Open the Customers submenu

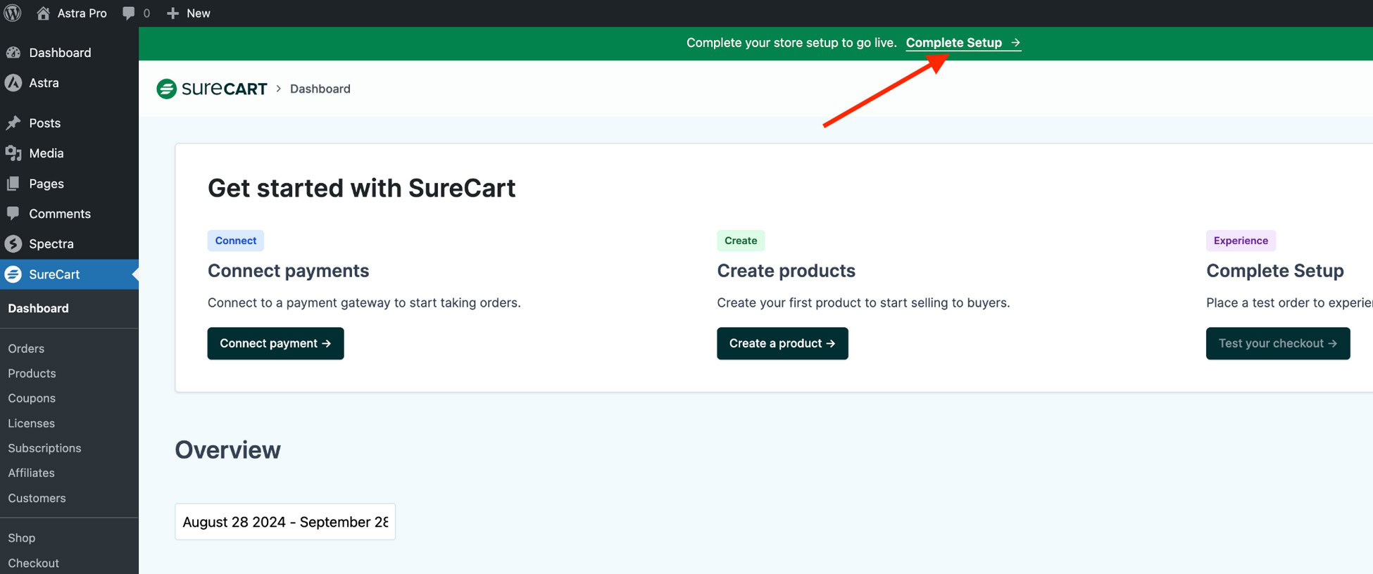tap(37, 498)
